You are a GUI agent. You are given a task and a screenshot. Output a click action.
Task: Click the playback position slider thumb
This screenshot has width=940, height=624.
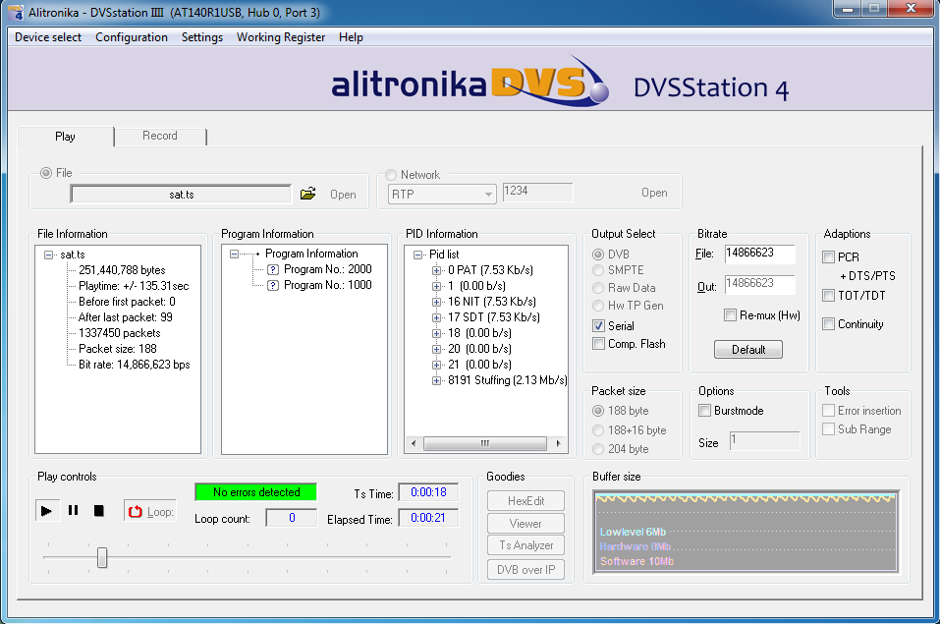102,558
